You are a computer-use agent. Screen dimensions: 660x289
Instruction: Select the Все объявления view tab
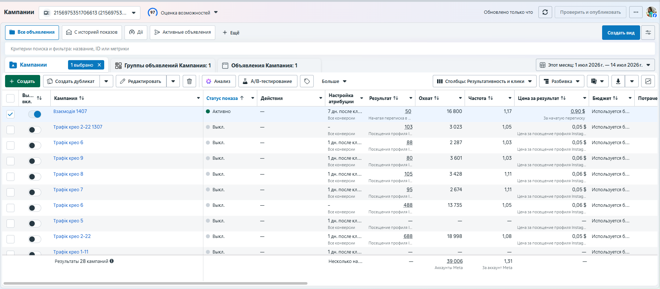pyautogui.click(x=32, y=32)
